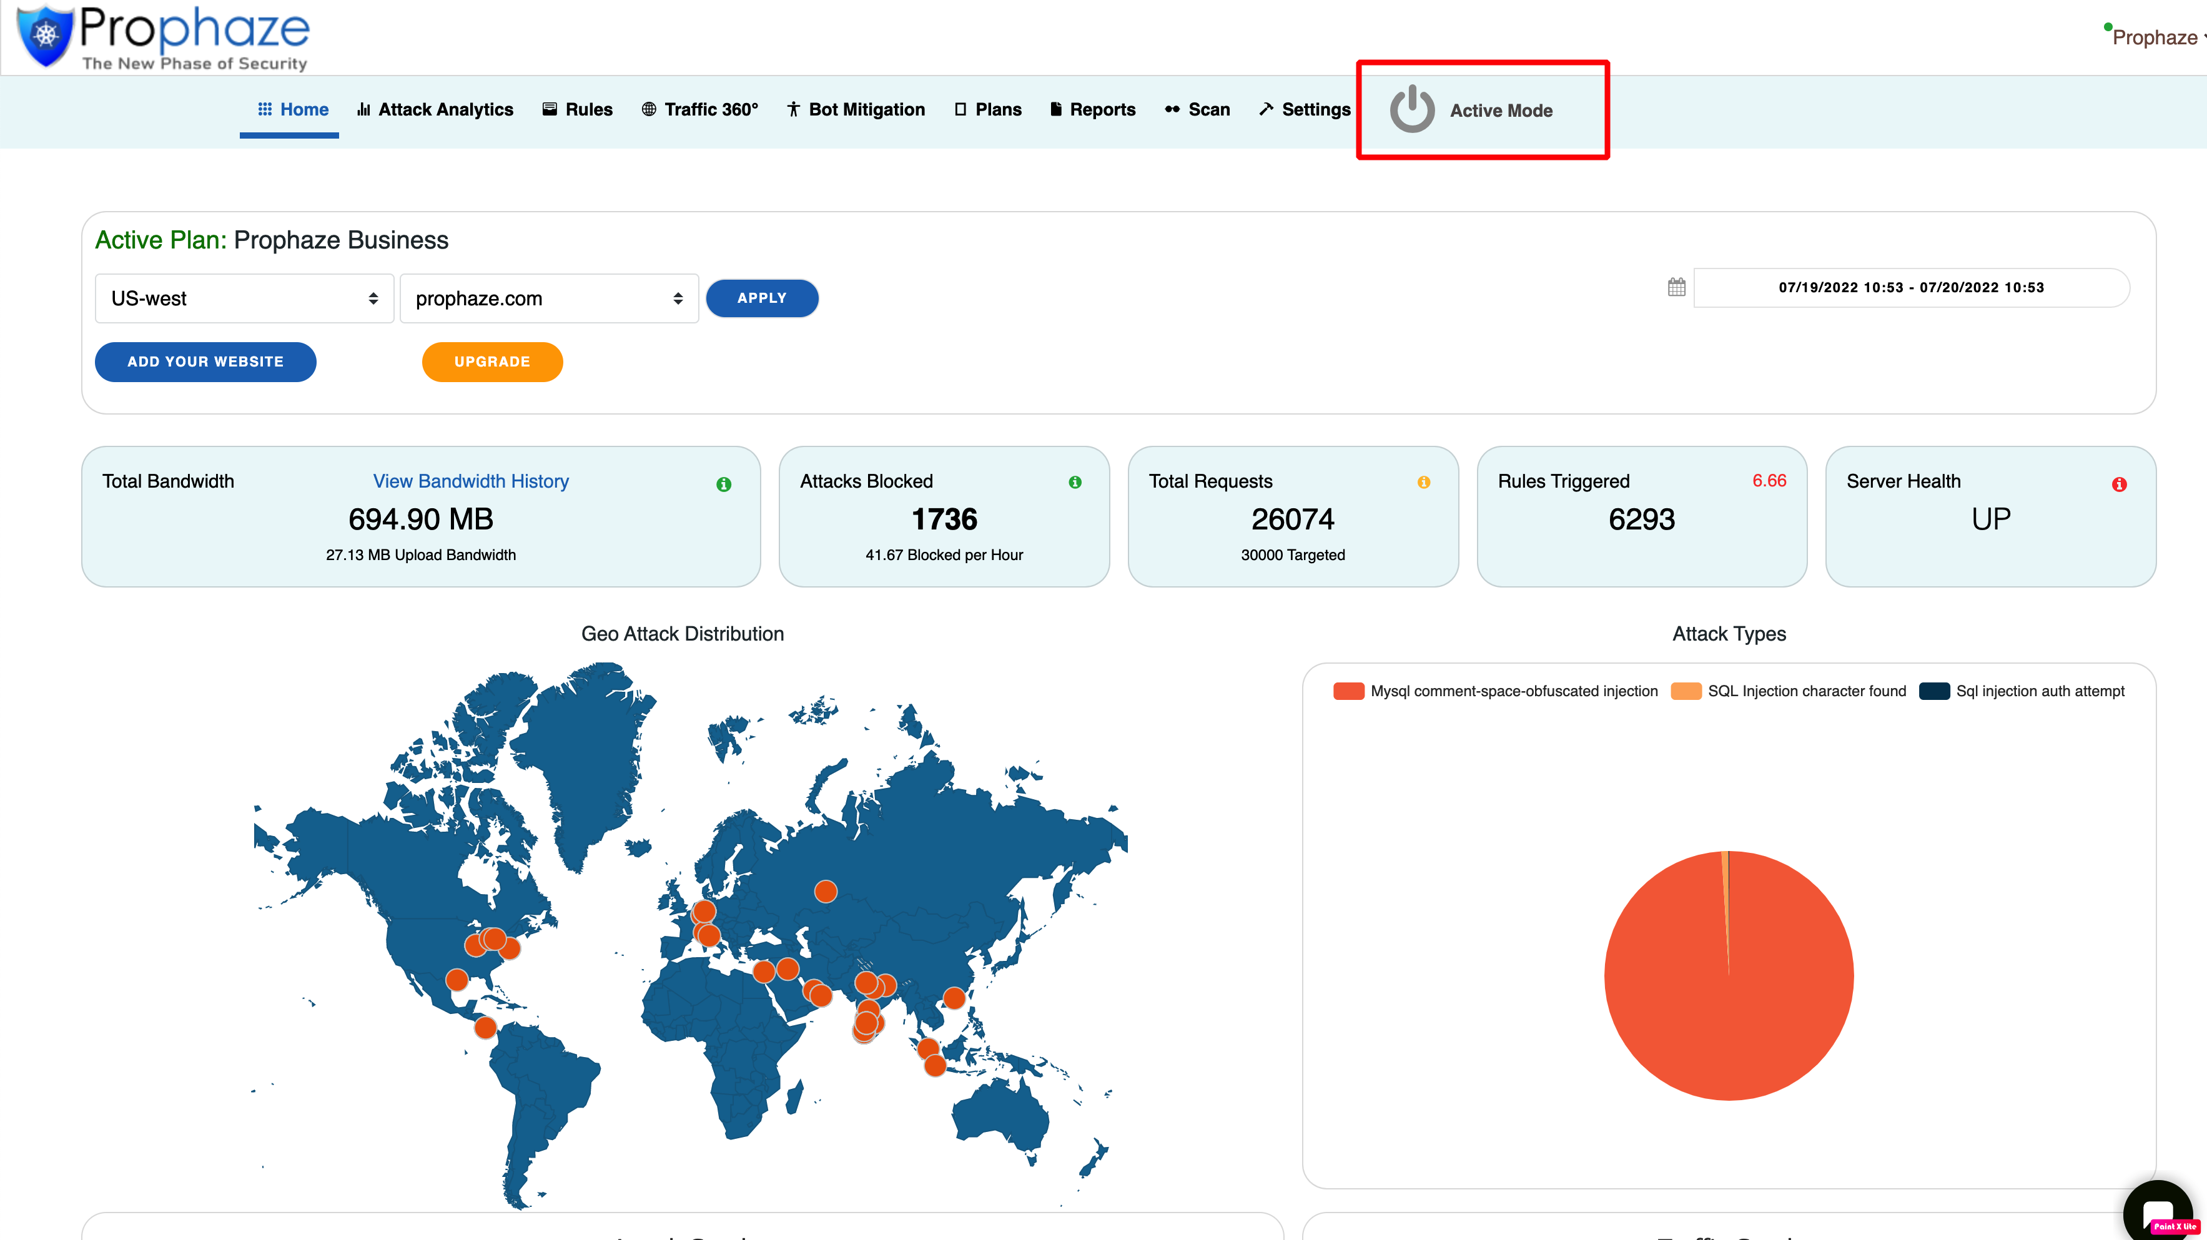Click Total Bandwidth green info icon
The width and height of the screenshot is (2207, 1240).
tap(723, 485)
